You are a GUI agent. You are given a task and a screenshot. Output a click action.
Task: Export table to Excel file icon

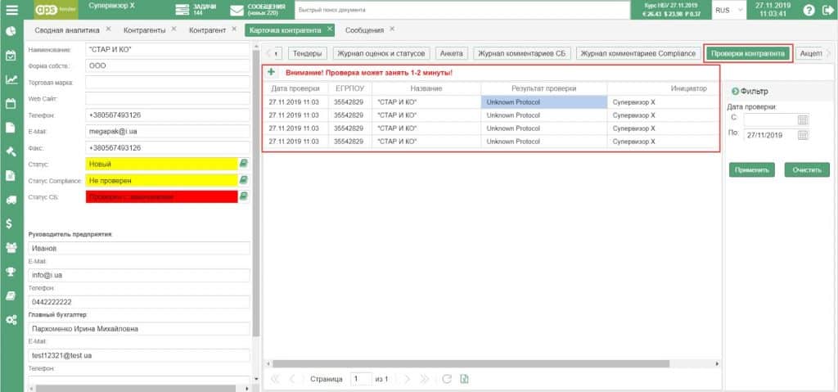(464, 379)
